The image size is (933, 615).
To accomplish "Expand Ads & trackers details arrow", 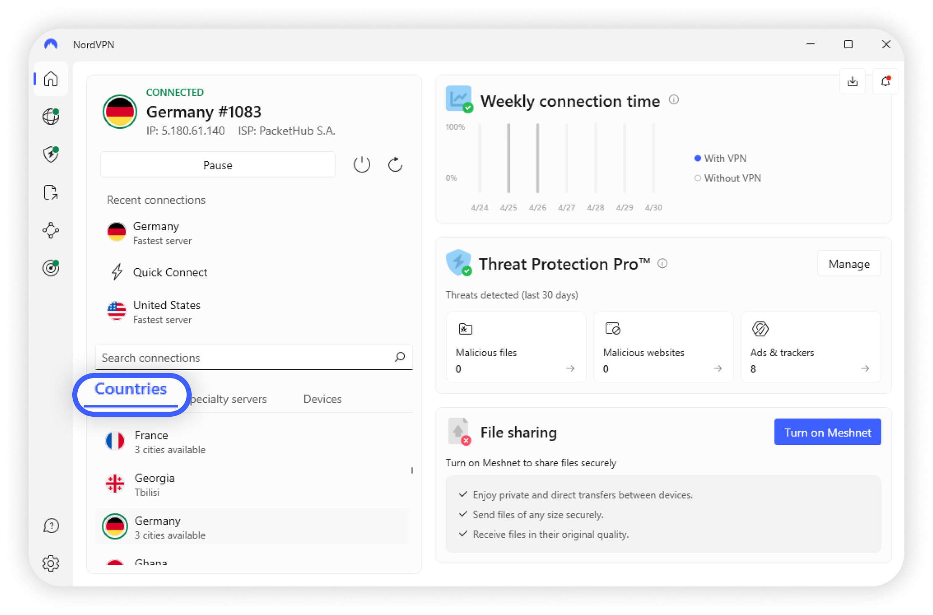I will [864, 368].
